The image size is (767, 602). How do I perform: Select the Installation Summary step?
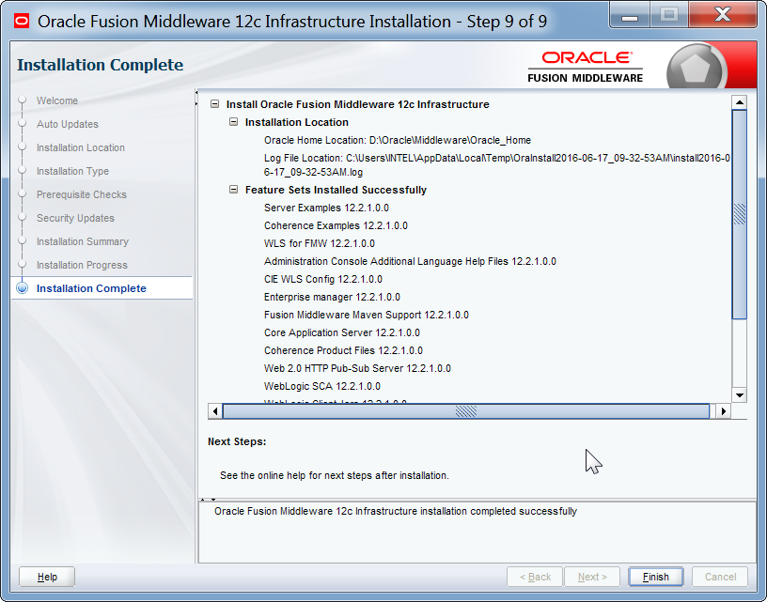coord(83,241)
